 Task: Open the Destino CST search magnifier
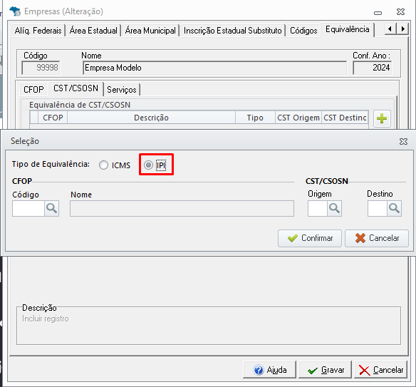click(394, 208)
